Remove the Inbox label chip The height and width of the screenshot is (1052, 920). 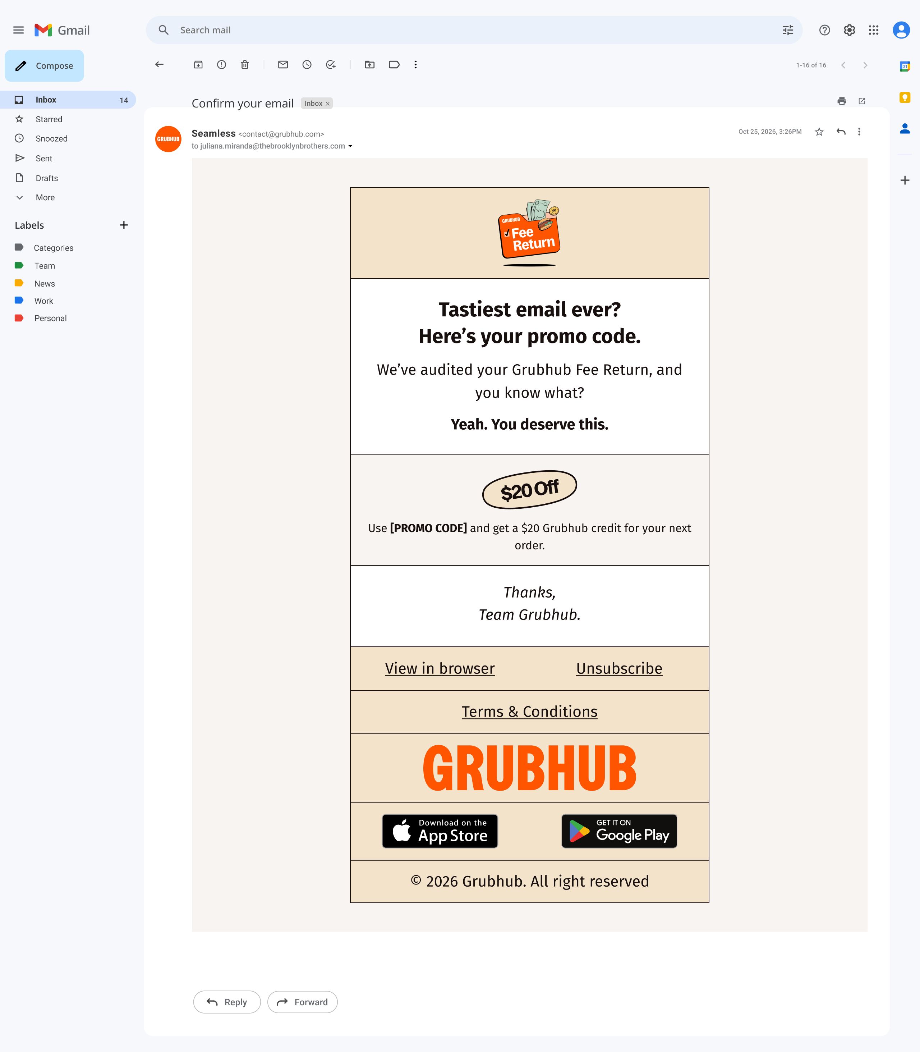click(327, 104)
